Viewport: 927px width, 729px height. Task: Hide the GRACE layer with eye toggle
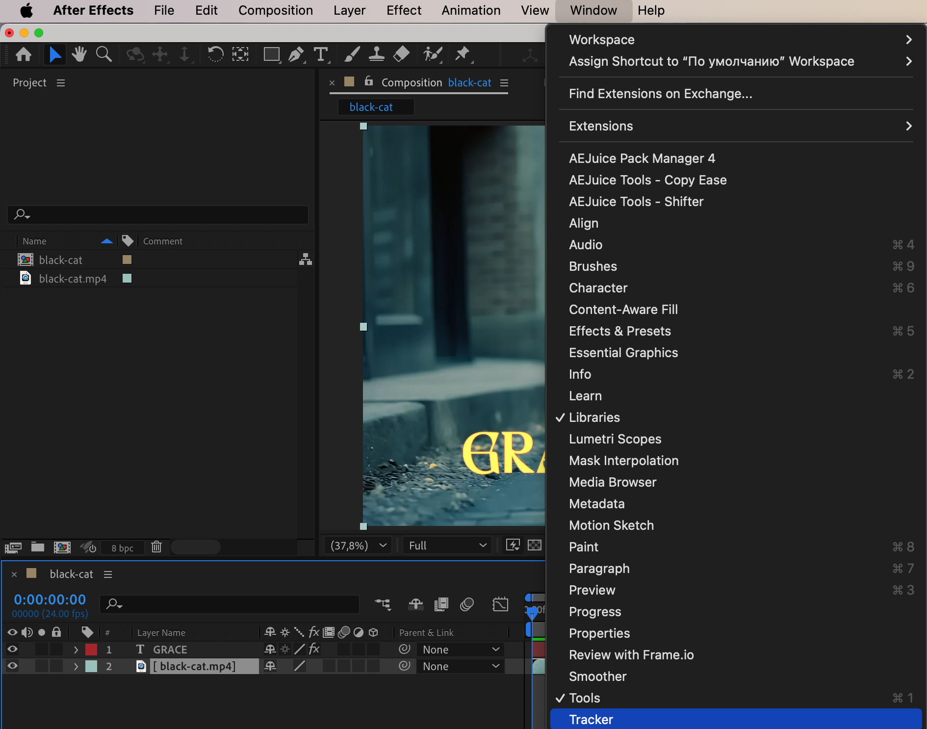12,650
